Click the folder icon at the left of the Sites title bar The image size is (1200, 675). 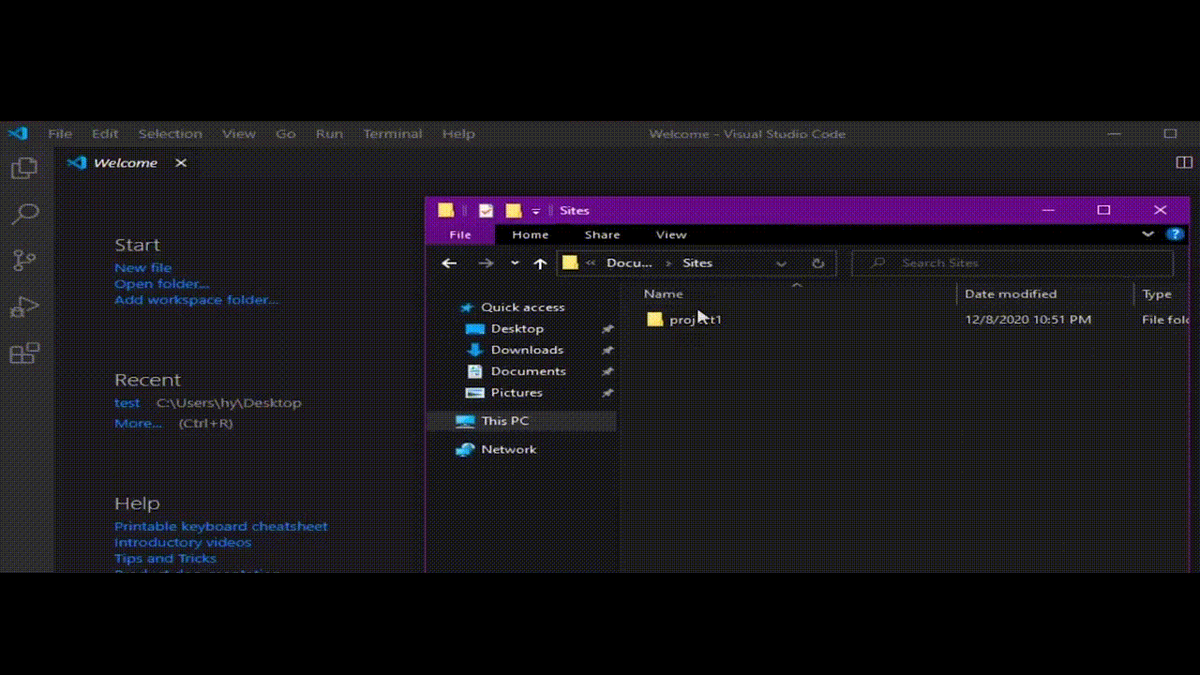click(x=446, y=211)
